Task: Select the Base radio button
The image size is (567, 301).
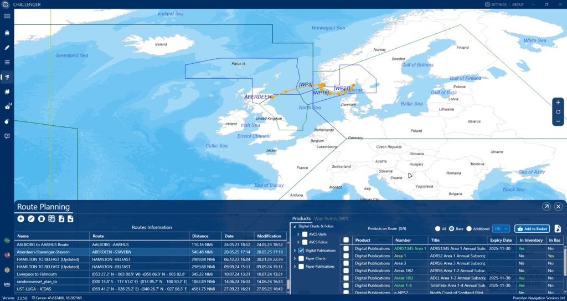Action: (451, 229)
